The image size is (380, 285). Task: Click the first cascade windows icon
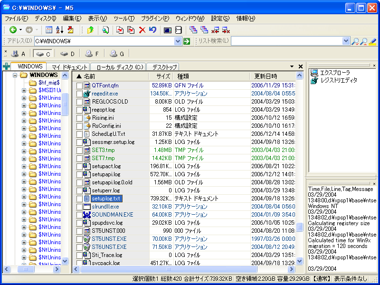[x=193, y=29]
